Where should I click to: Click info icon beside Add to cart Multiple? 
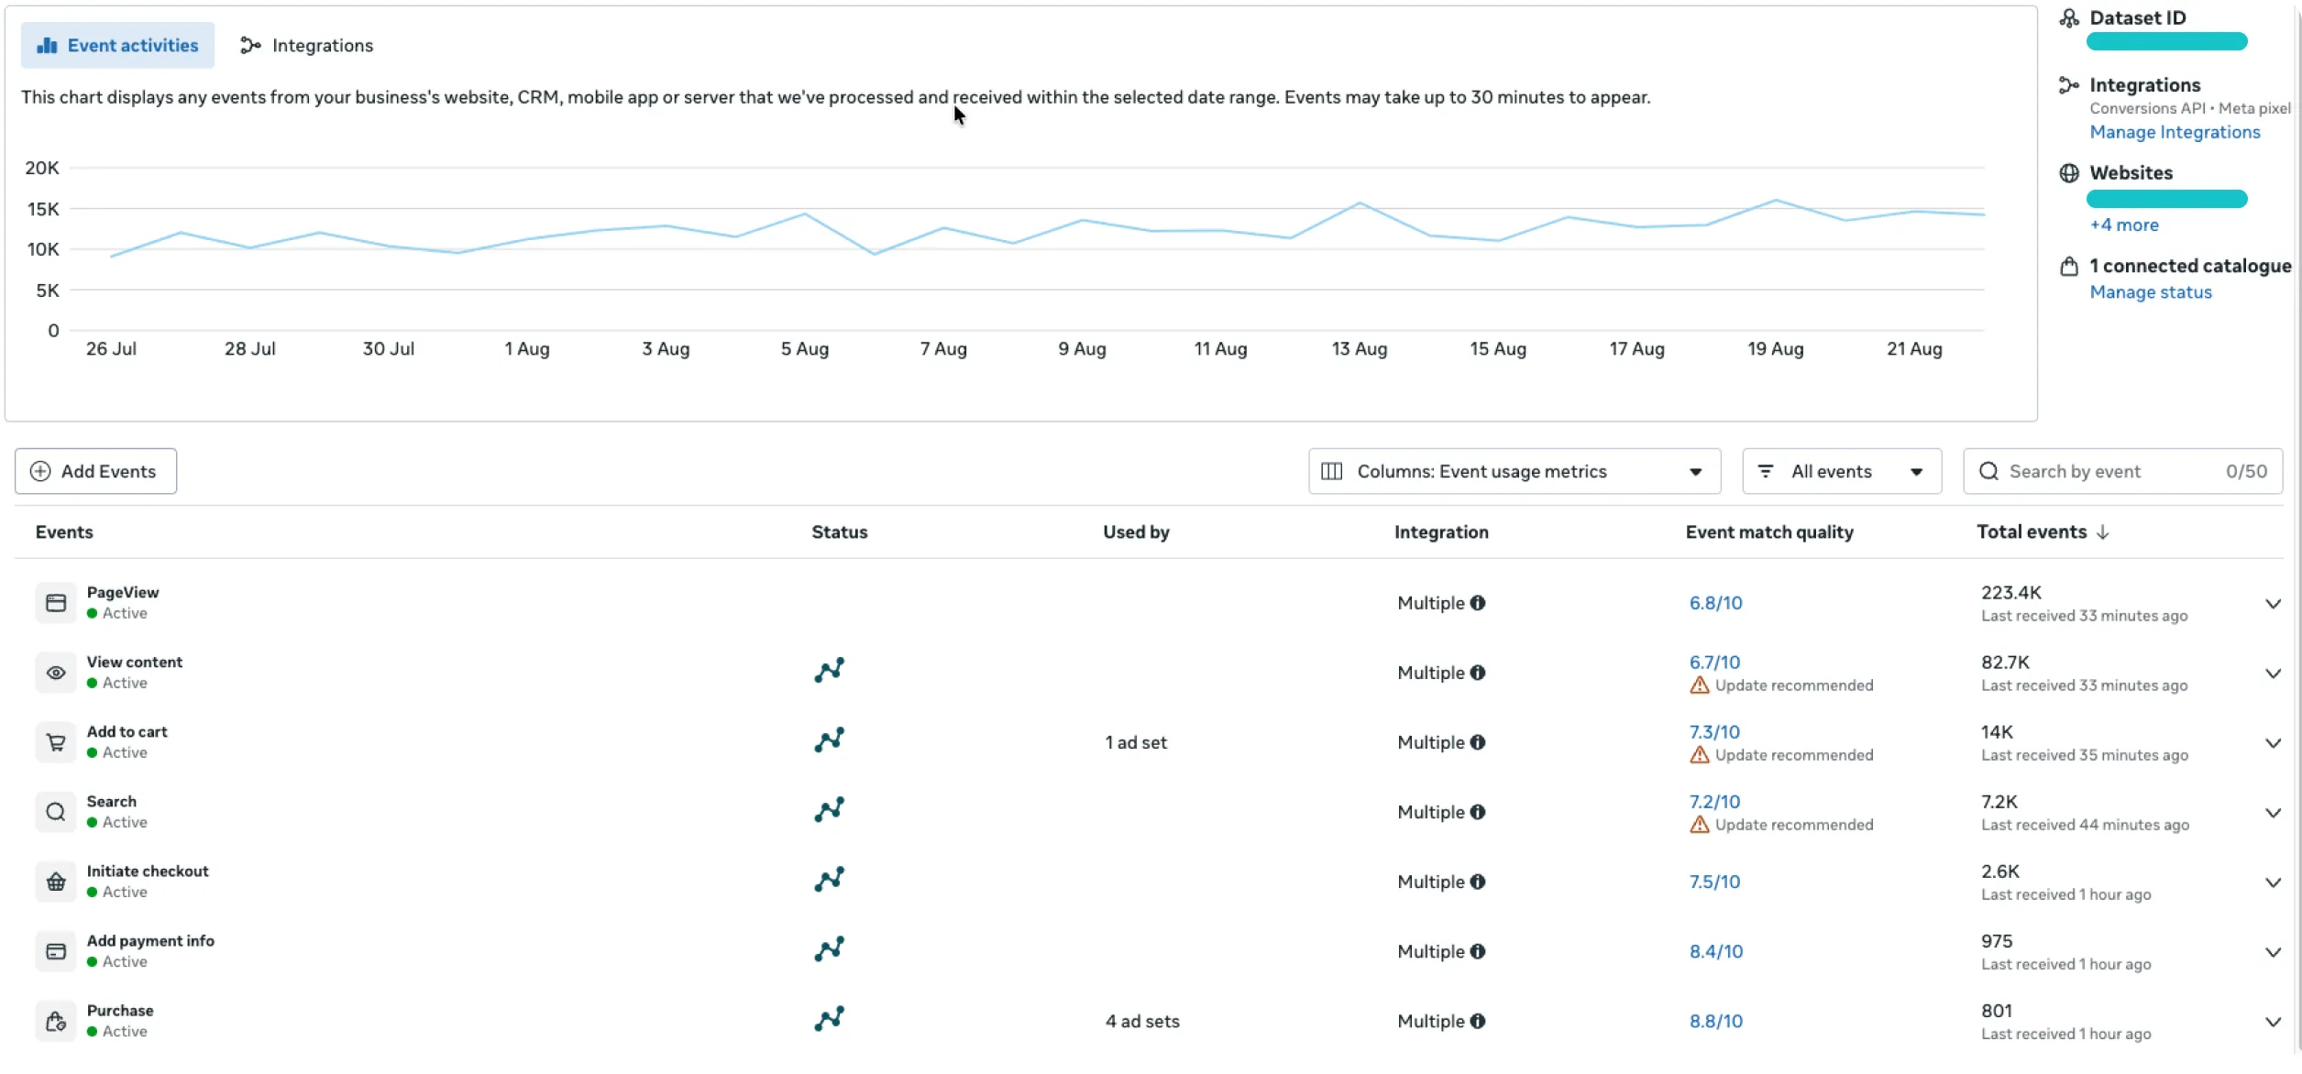1478,742
